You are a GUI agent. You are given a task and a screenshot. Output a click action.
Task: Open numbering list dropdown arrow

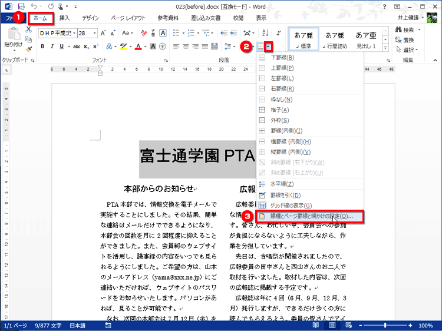coord(198,33)
